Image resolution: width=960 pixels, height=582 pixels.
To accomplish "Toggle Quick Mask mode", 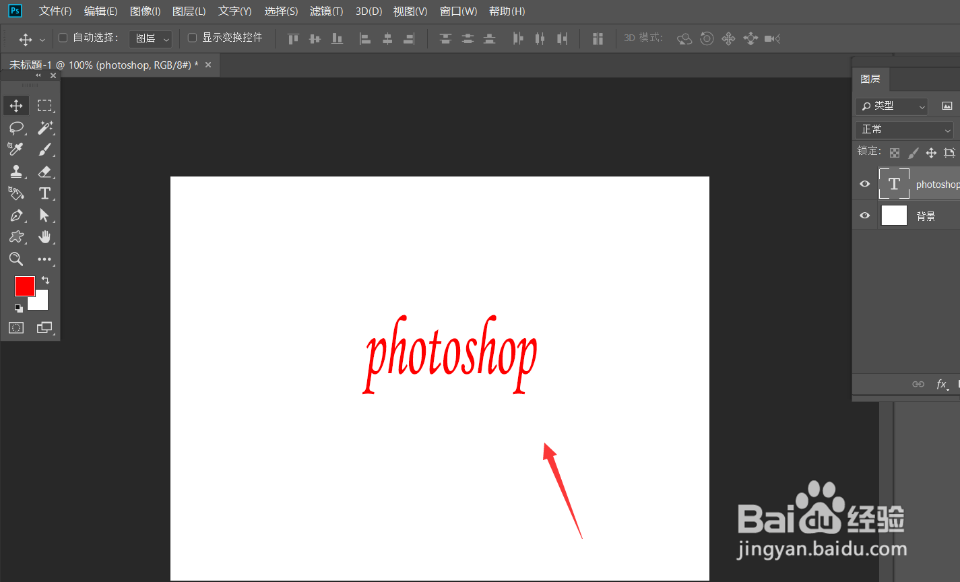I will pyautogui.click(x=16, y=328).
